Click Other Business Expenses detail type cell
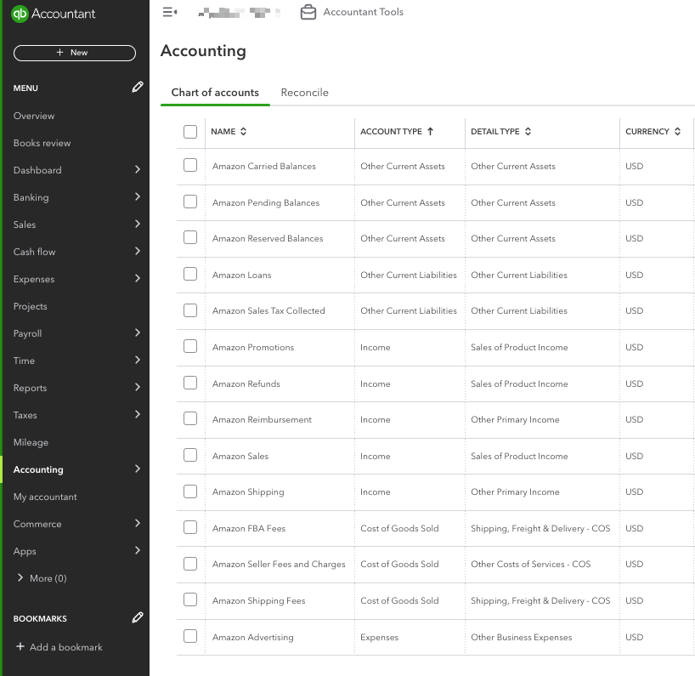This screenshot has height=676, width=695. pos(522,637)
